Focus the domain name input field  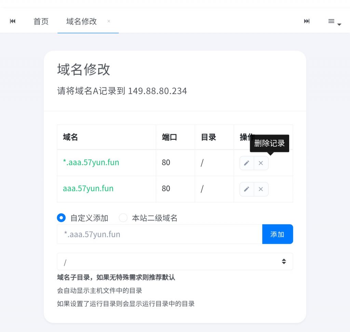click(x=159, y=234)
